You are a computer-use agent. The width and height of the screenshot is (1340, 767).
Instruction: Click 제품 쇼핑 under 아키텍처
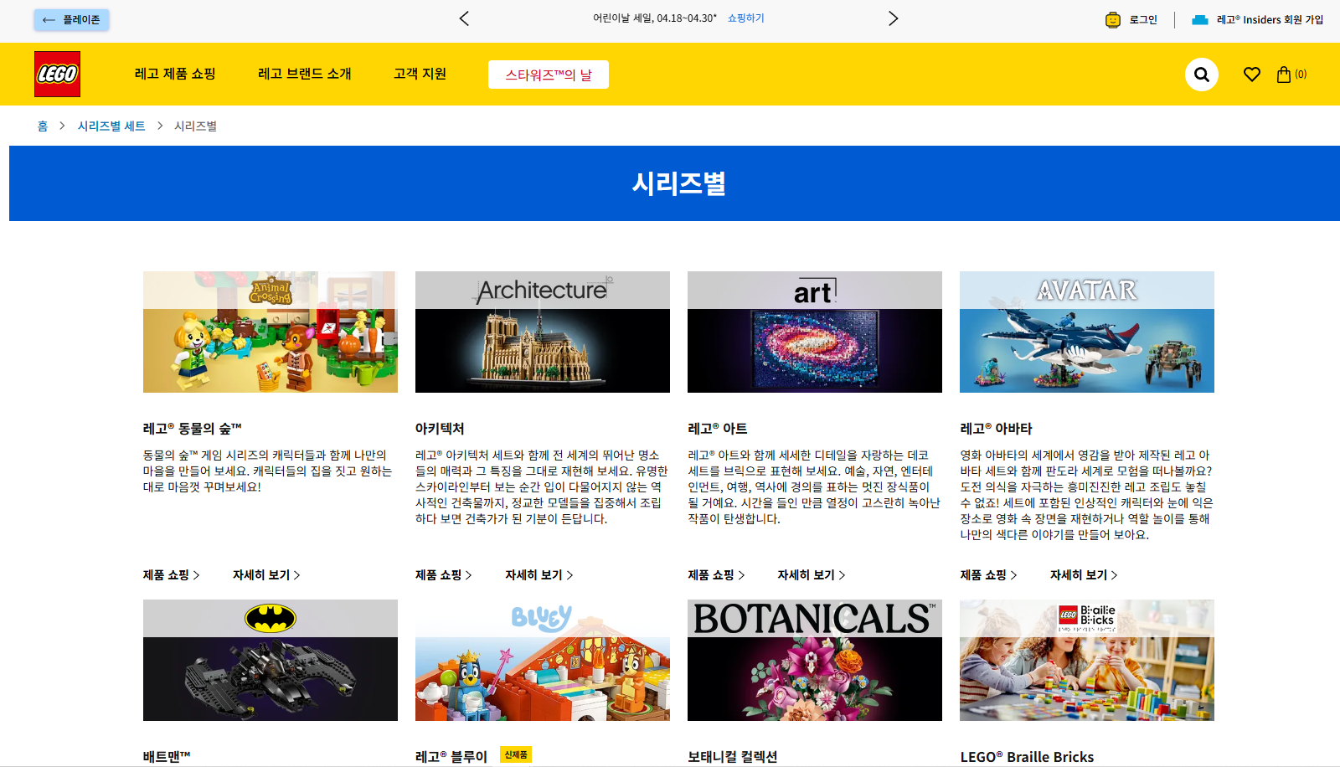pos(443,574)
